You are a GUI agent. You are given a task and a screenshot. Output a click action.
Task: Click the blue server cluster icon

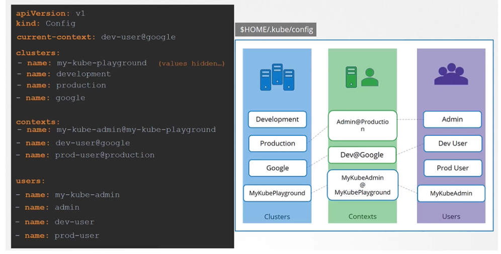point(277,77)
